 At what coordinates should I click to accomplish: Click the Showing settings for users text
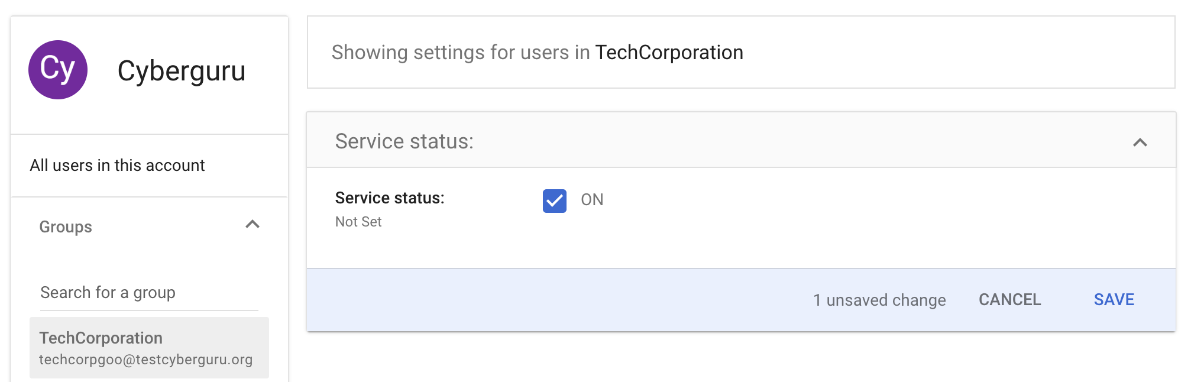460,53
